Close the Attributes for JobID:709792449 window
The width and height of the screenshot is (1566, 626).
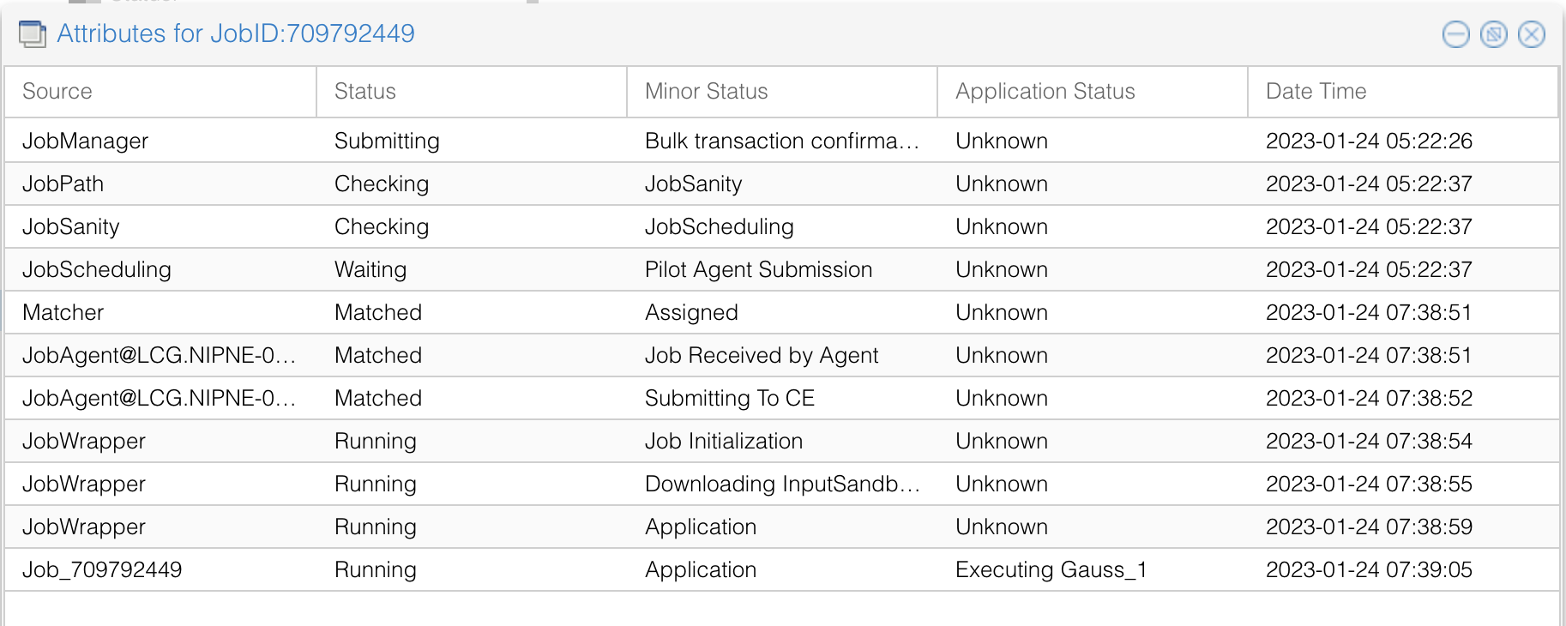[1531, 35]
